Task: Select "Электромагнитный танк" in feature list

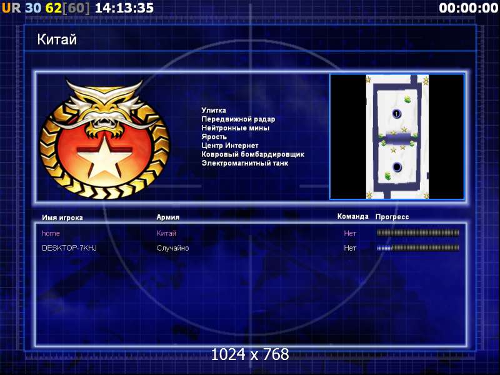Action: pos(244,163)
